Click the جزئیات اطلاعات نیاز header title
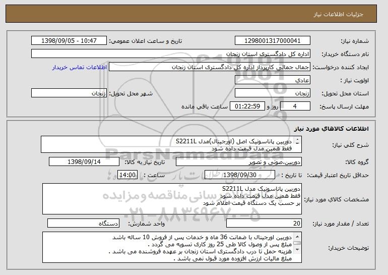 [x=338, y=14]
